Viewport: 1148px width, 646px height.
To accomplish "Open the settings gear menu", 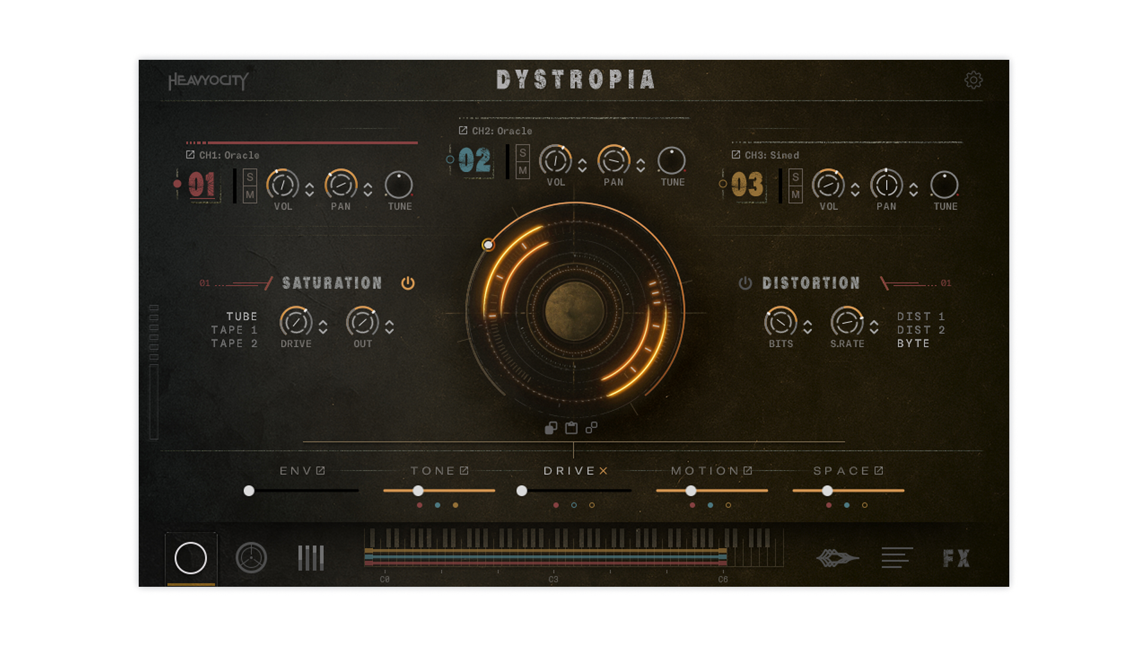I will [x=973, y=81].
